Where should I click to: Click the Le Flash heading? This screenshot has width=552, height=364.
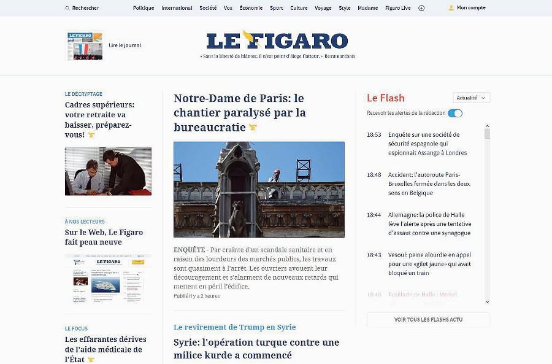386,98
